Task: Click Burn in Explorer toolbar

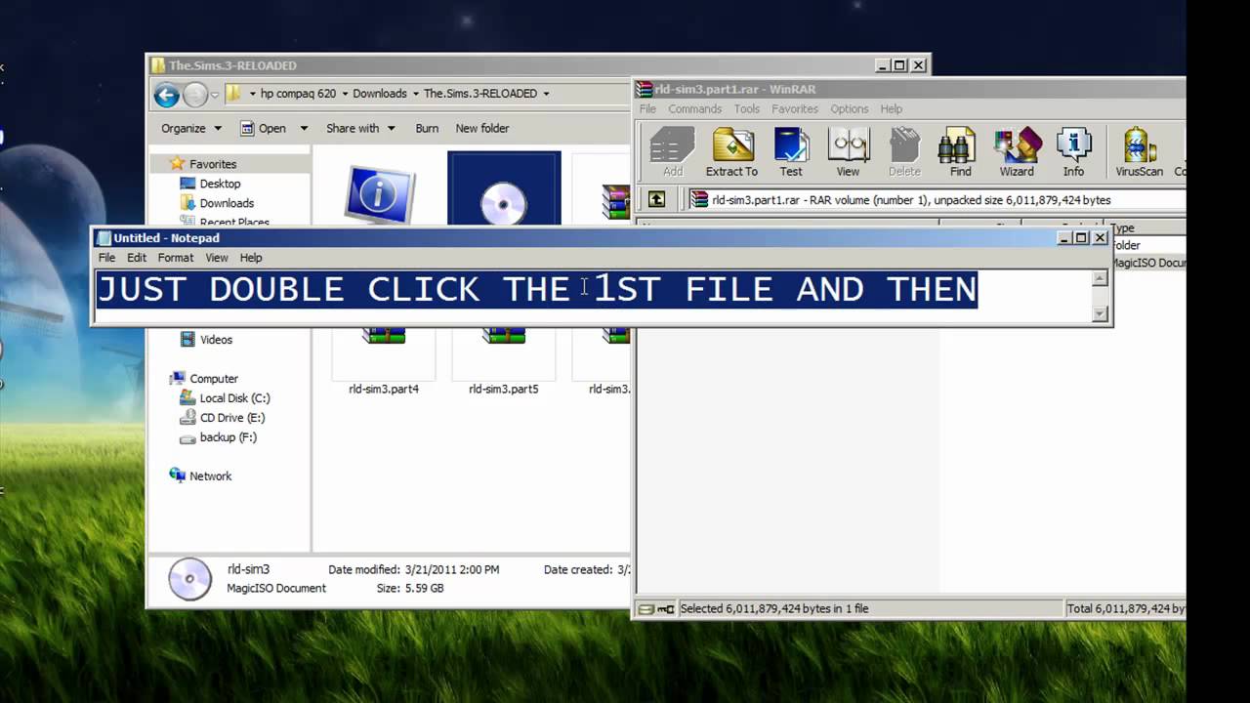Action: click(x=427, y=128)
